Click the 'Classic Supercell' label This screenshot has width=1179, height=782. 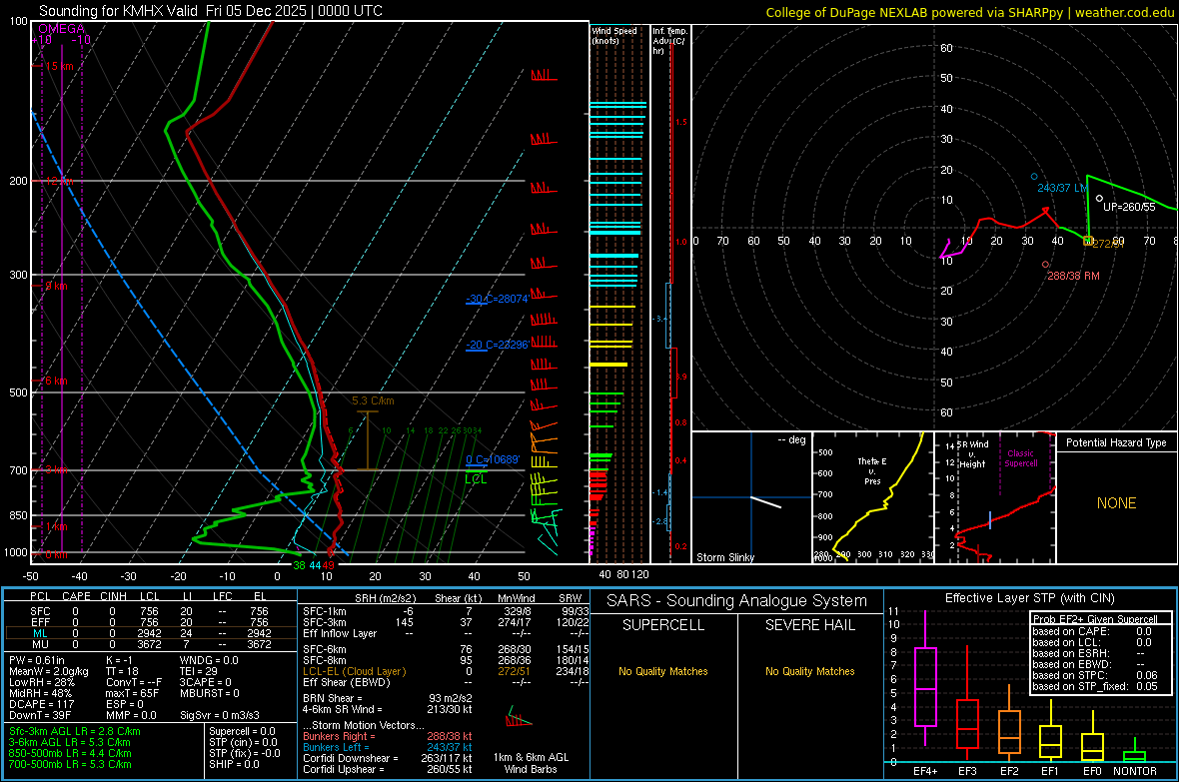[x=1020, y=458]
